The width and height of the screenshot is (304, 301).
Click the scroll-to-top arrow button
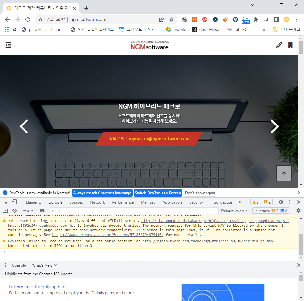point(284,173)
